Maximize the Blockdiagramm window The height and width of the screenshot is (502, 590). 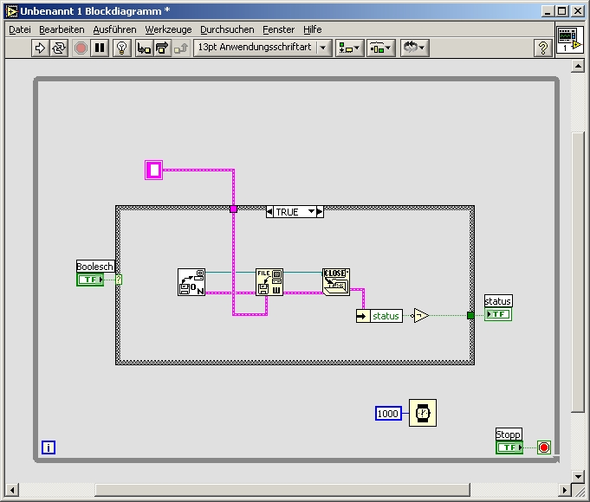click(x=562, y=11)
